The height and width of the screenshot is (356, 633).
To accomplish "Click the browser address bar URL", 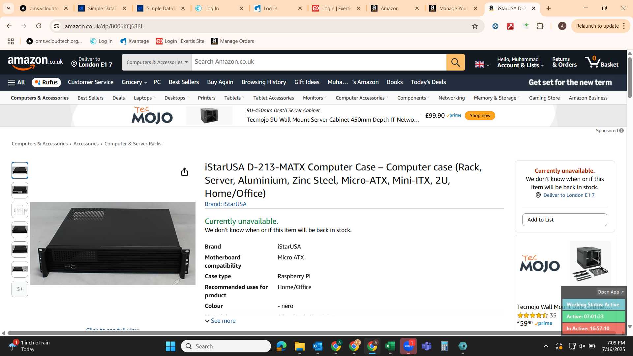I will pyautogui.click(x=104, y=26).
